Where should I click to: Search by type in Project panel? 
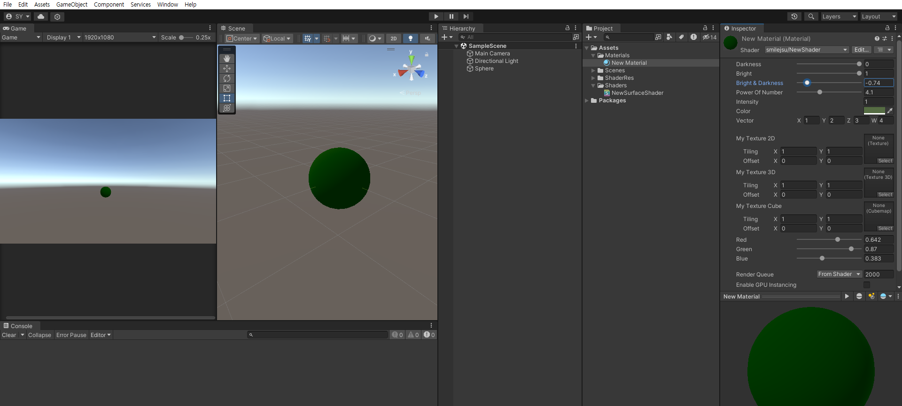669,37
